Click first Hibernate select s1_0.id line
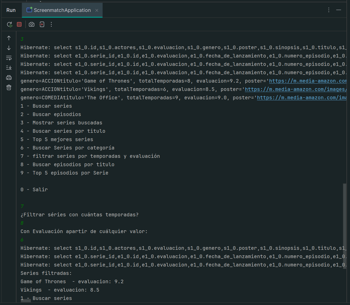The width and height of the screenshot is (350, 305). tap(183, 48)
